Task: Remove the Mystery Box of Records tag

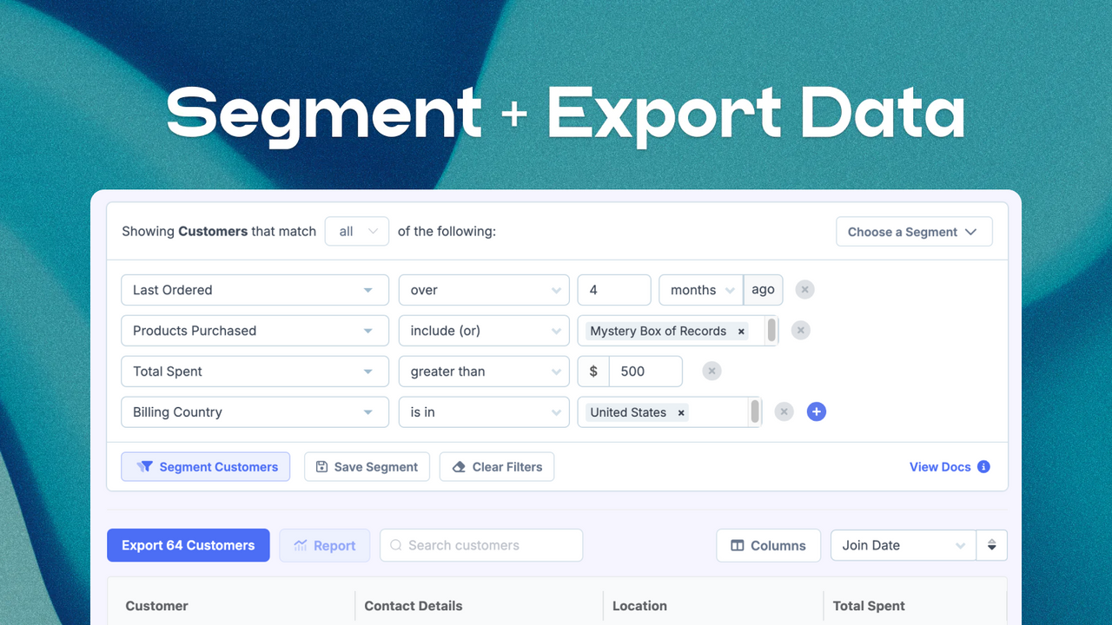Action: 740,331
